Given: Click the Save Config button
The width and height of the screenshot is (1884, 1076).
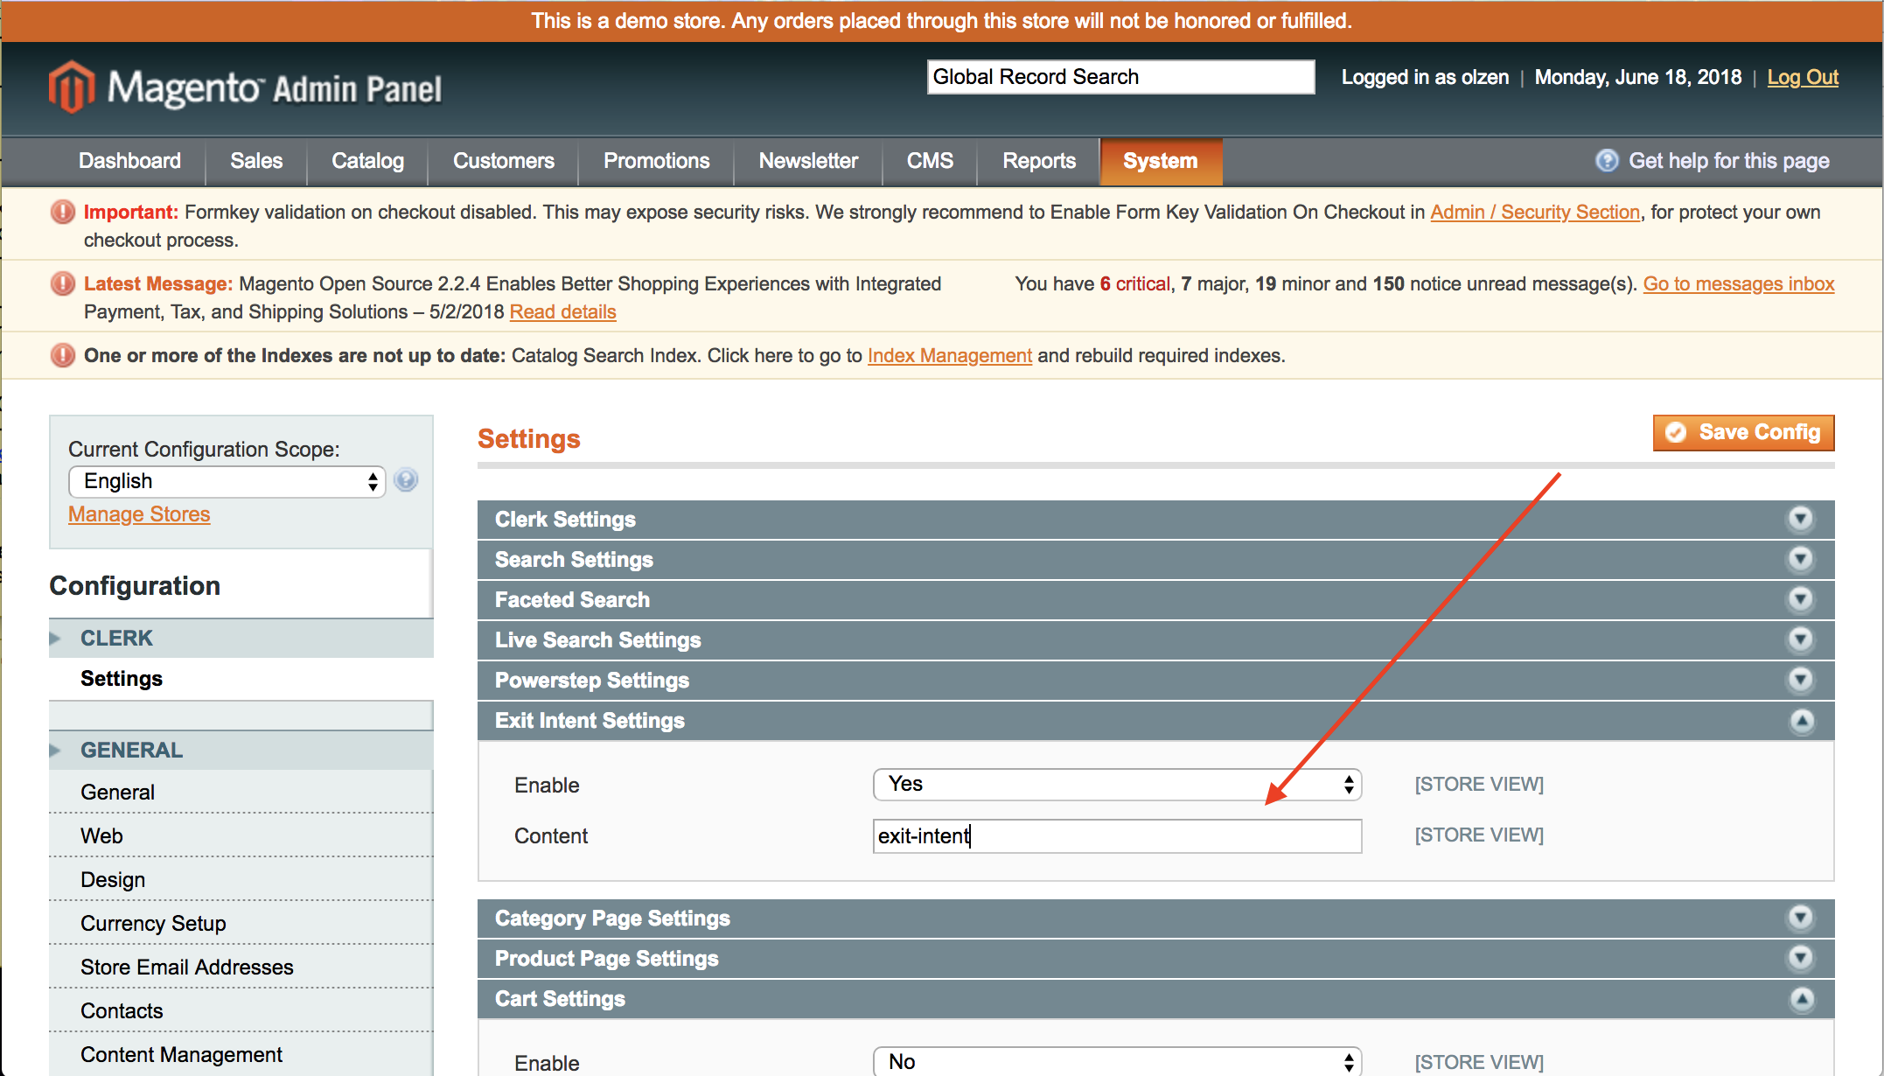Looking at the screenshot, I should click(x=1743, y=433).
